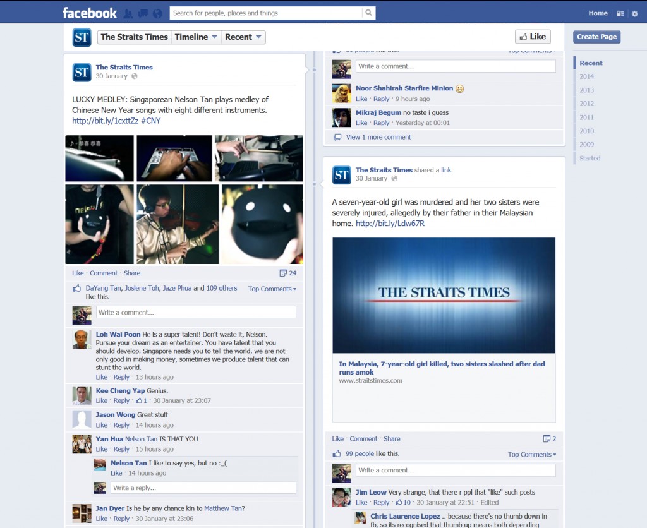The height and width of the screenshot is (528, 647).
Task: Select Recent in the right timeline navigator
Action: click(x=591, y=63)
